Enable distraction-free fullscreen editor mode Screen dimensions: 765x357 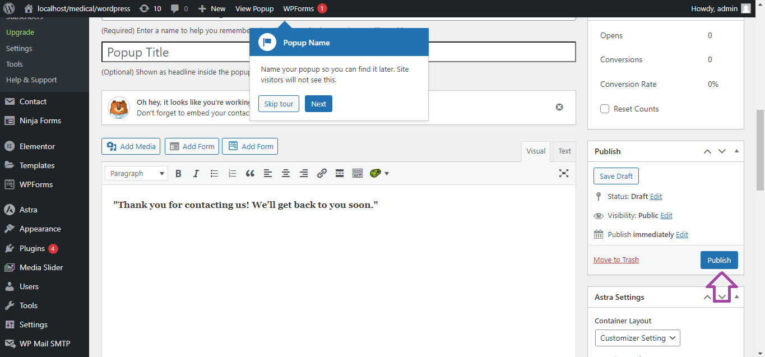pos(564,173)
